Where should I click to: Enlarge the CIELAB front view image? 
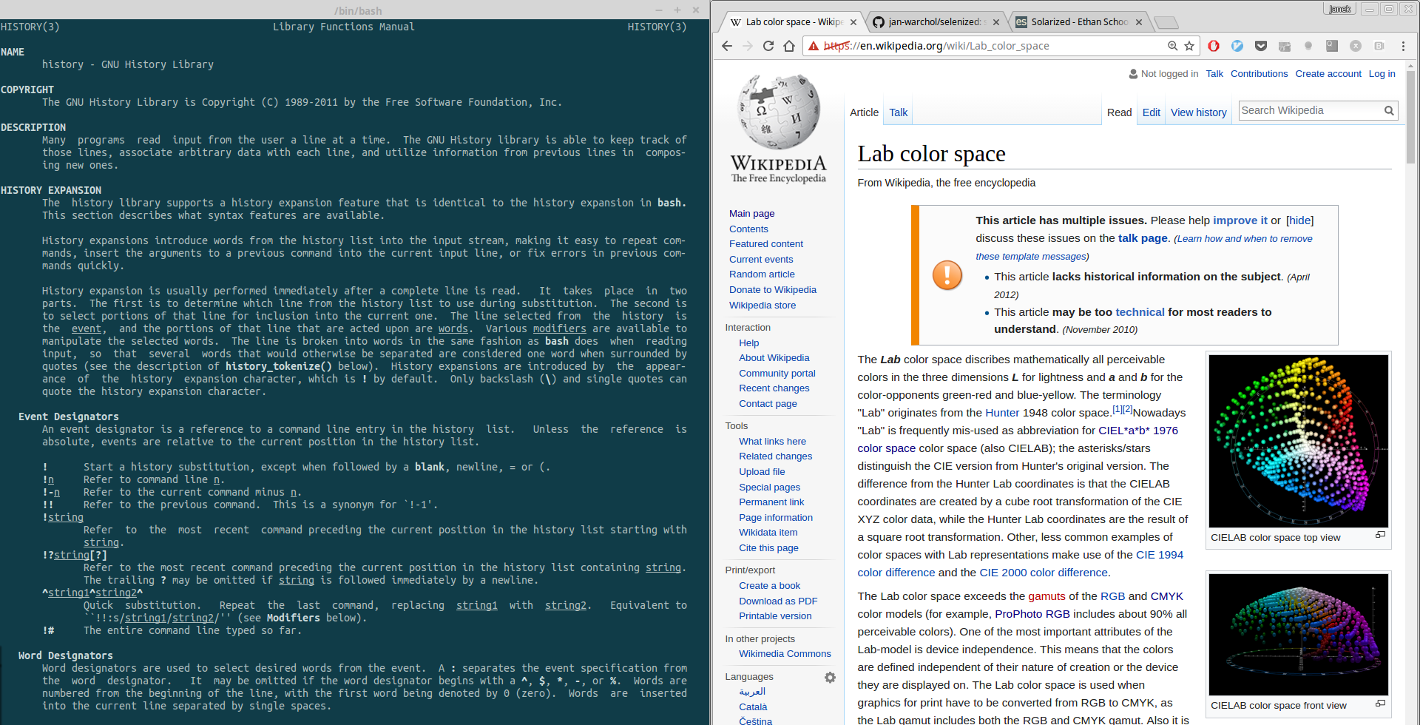click(x=1380, y=703)
